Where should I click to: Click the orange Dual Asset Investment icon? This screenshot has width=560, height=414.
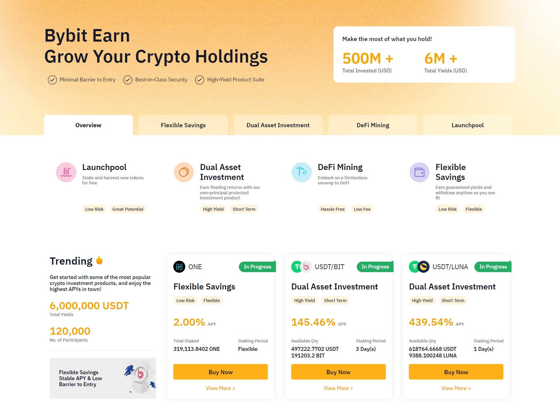pyautogui.click(x=184, y=172)
